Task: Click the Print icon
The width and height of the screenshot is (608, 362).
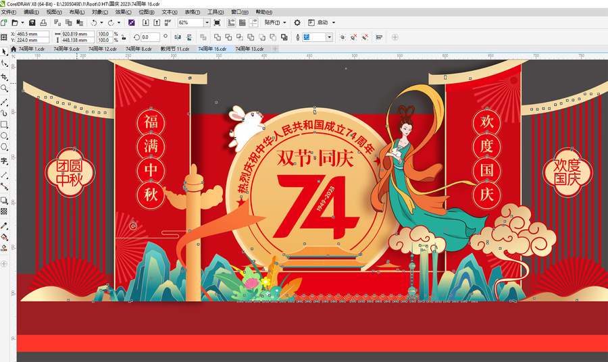Action: (x=43, y=22)
